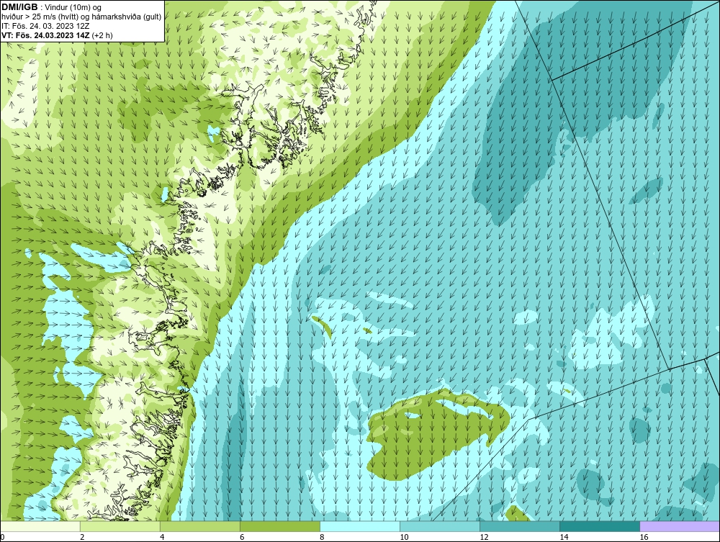This screenshot has height=542, width=720.
Task: Click the 6–8 m/s olive green legend swatch
Action: coord(280,526)
